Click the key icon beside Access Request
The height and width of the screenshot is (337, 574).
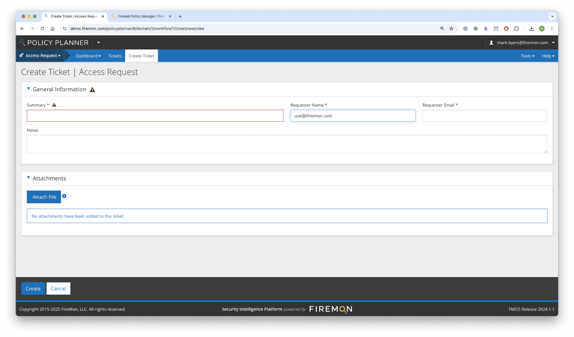pos(21,55)
